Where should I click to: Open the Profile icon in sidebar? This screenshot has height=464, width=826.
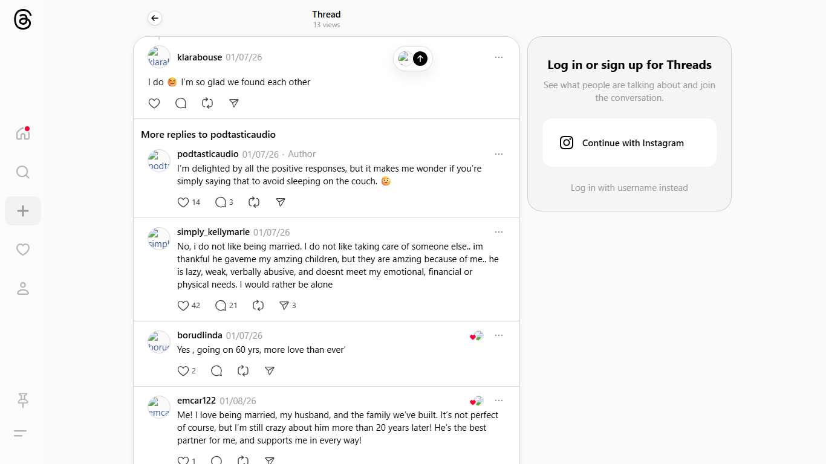pyautogui.click(x=23, y=288)
